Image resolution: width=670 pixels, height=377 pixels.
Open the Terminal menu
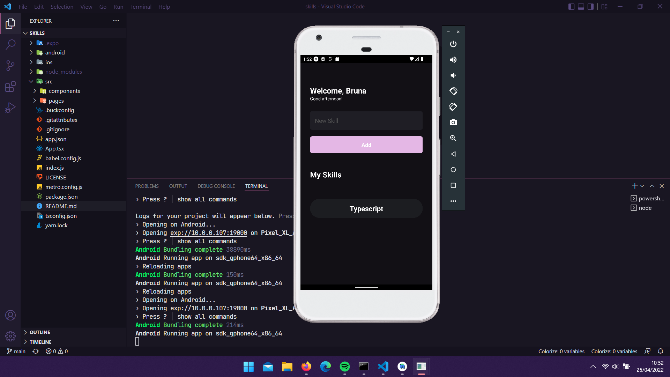141,7
